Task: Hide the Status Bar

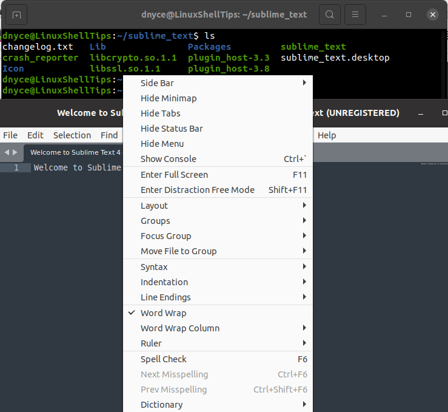Action: pos(218,129)
